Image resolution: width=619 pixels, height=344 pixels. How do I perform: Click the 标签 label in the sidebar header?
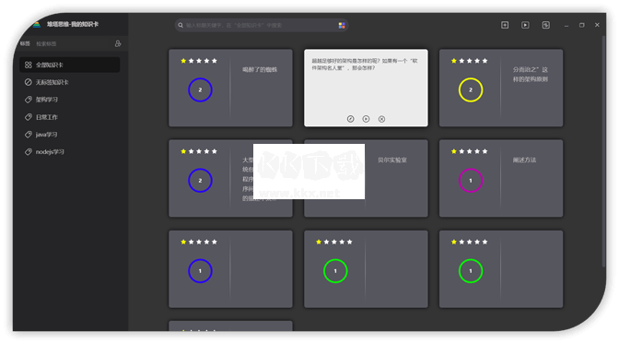click(25, 43)
